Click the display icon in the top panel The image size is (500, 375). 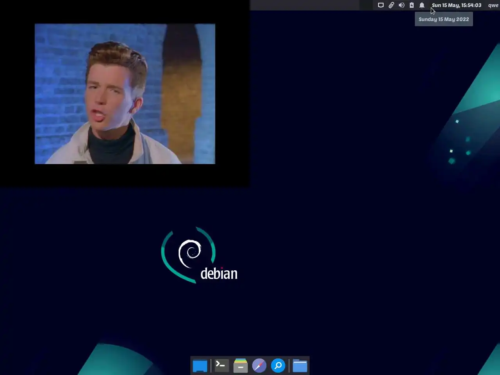point(381,5)
